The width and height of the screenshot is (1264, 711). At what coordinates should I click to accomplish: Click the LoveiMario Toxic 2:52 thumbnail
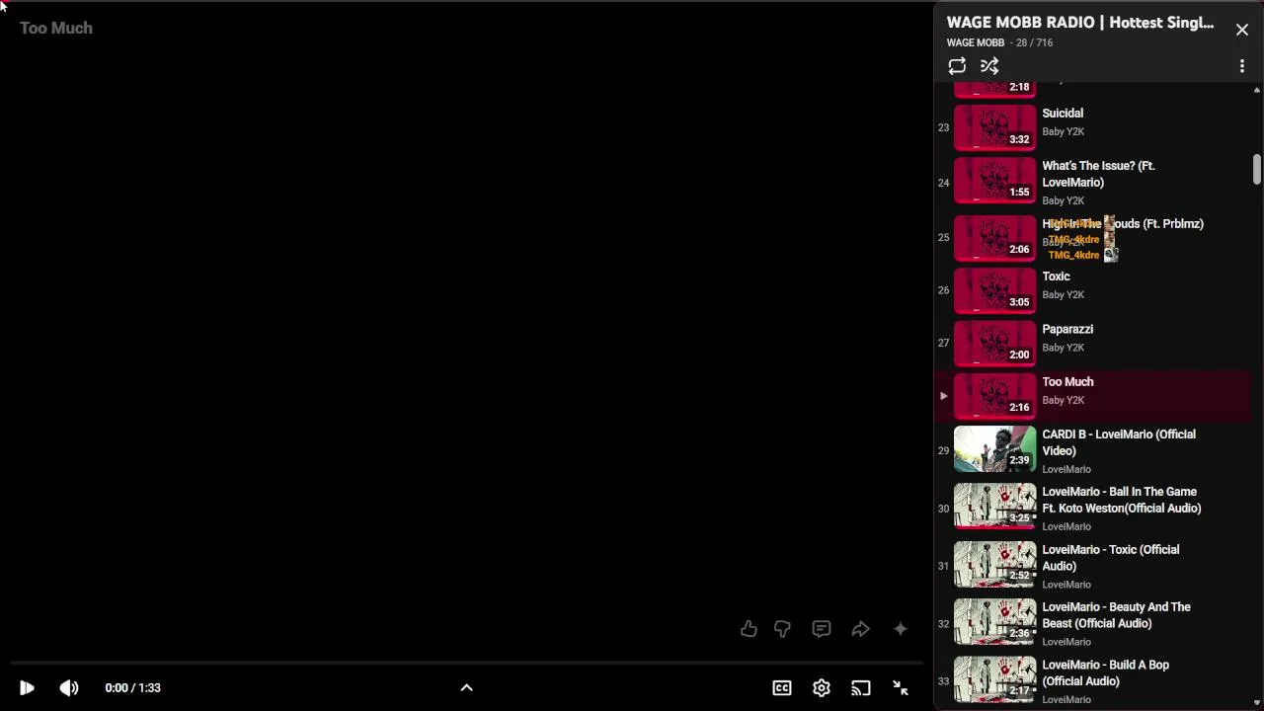pos(995,565)
